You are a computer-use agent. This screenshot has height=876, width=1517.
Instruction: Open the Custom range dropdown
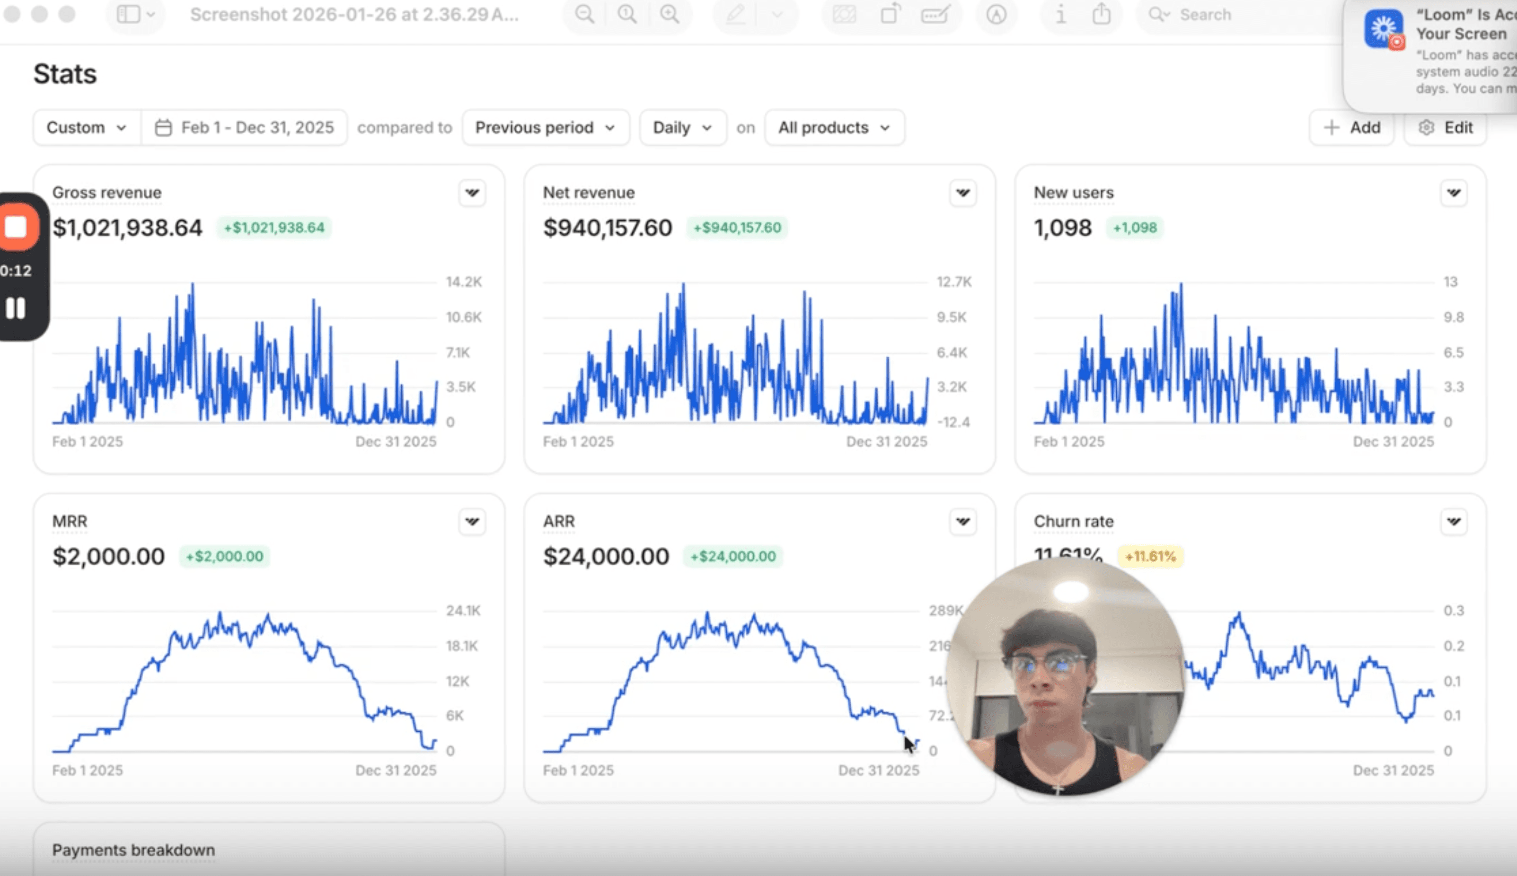click(86, 128)
